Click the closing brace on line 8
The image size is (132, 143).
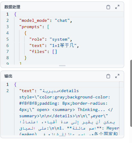[25, 58]
